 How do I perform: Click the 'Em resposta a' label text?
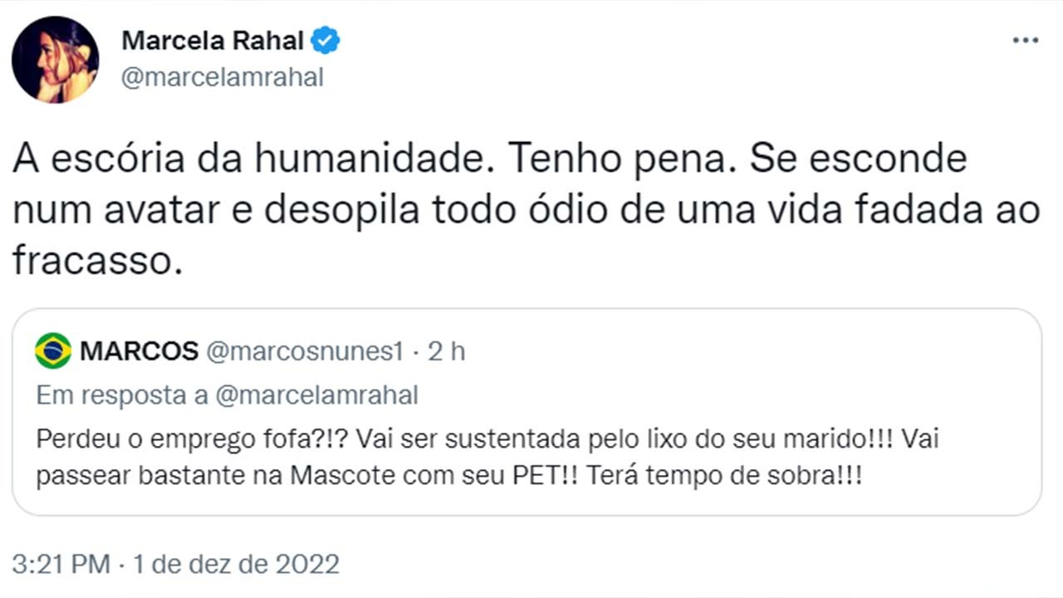point(122,395)
